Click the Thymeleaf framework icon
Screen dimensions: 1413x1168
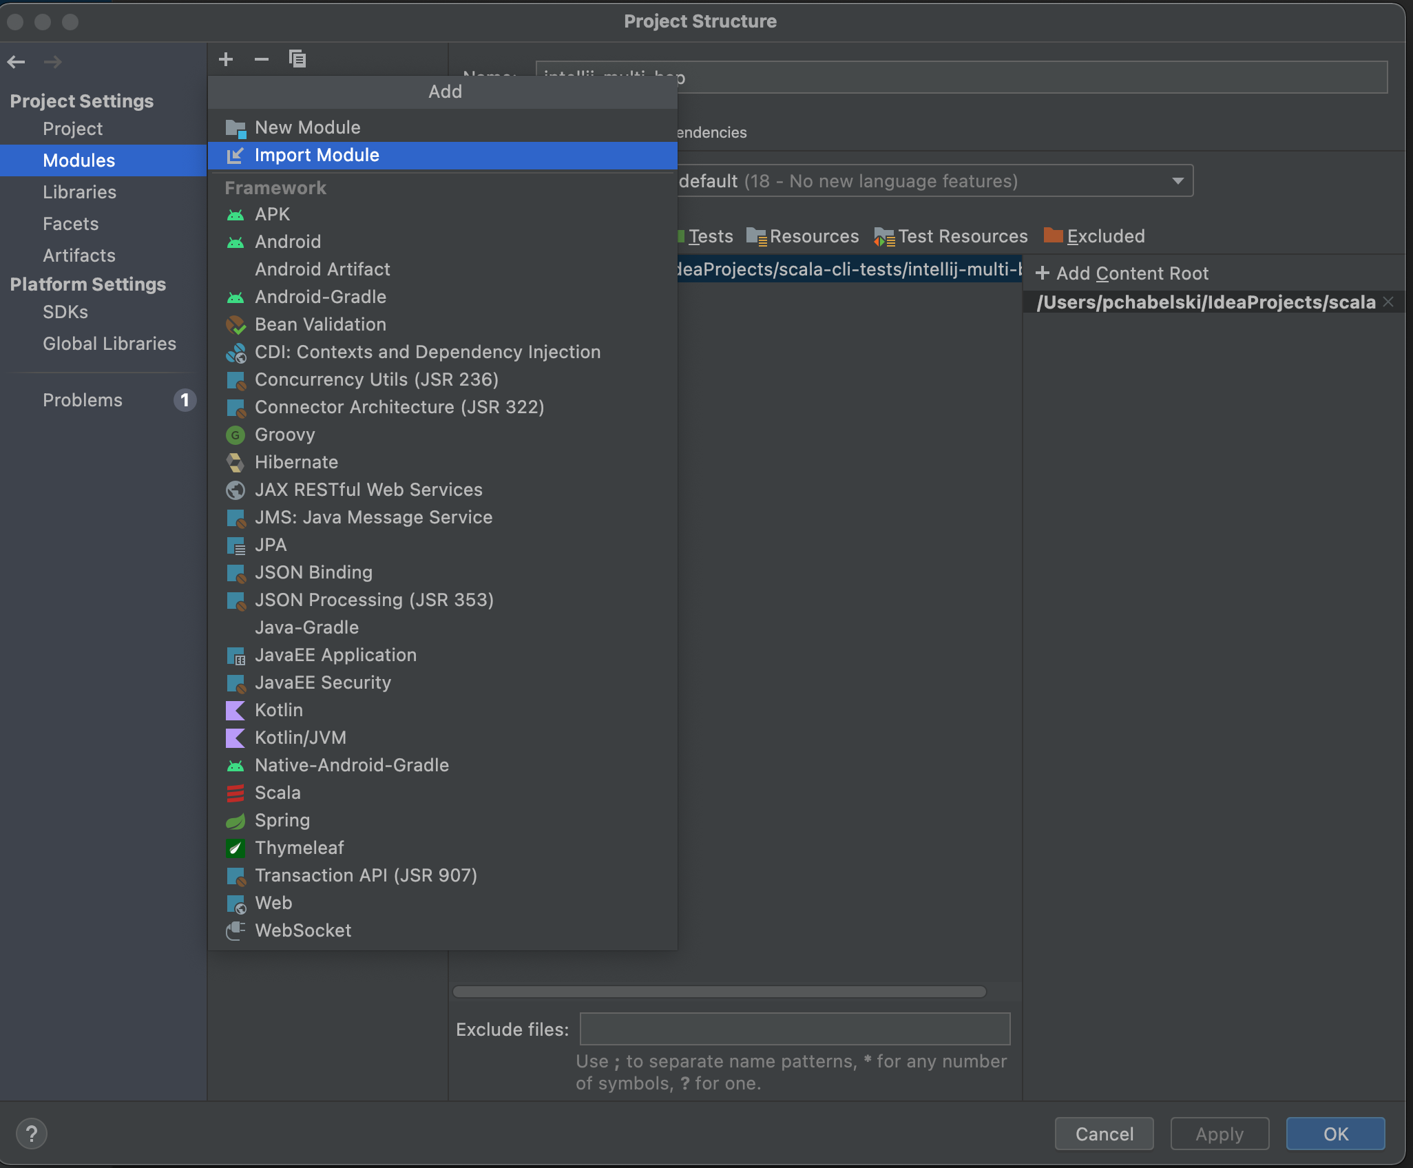pyautogui.click(x=236, y=848)
